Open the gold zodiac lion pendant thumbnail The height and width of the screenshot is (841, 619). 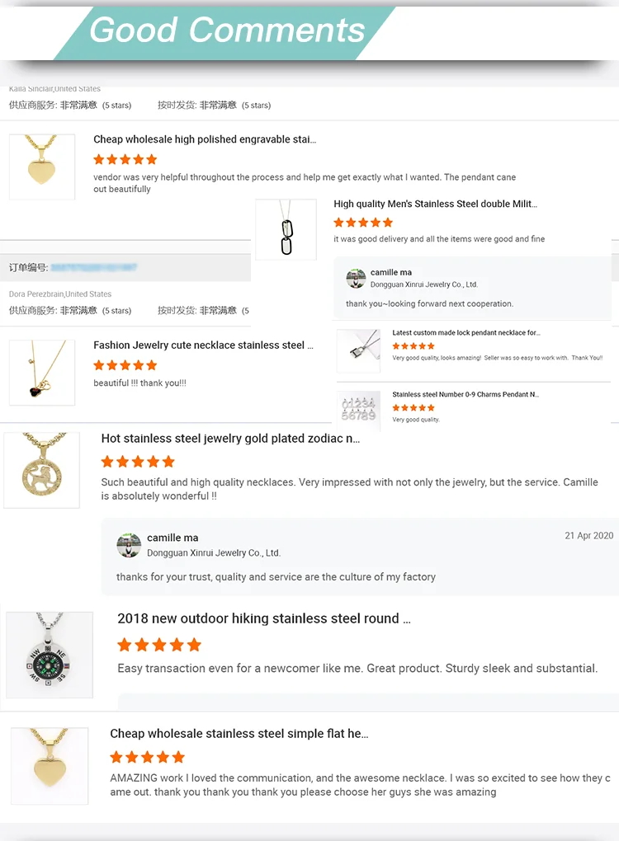42,470
